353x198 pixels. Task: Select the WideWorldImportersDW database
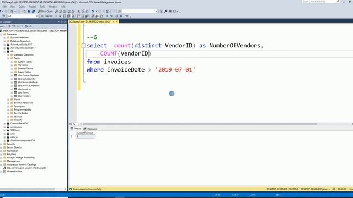point(23,141)
